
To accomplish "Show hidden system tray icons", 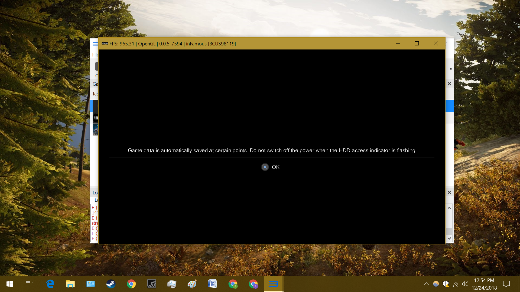I will click(x=426, y=284).
